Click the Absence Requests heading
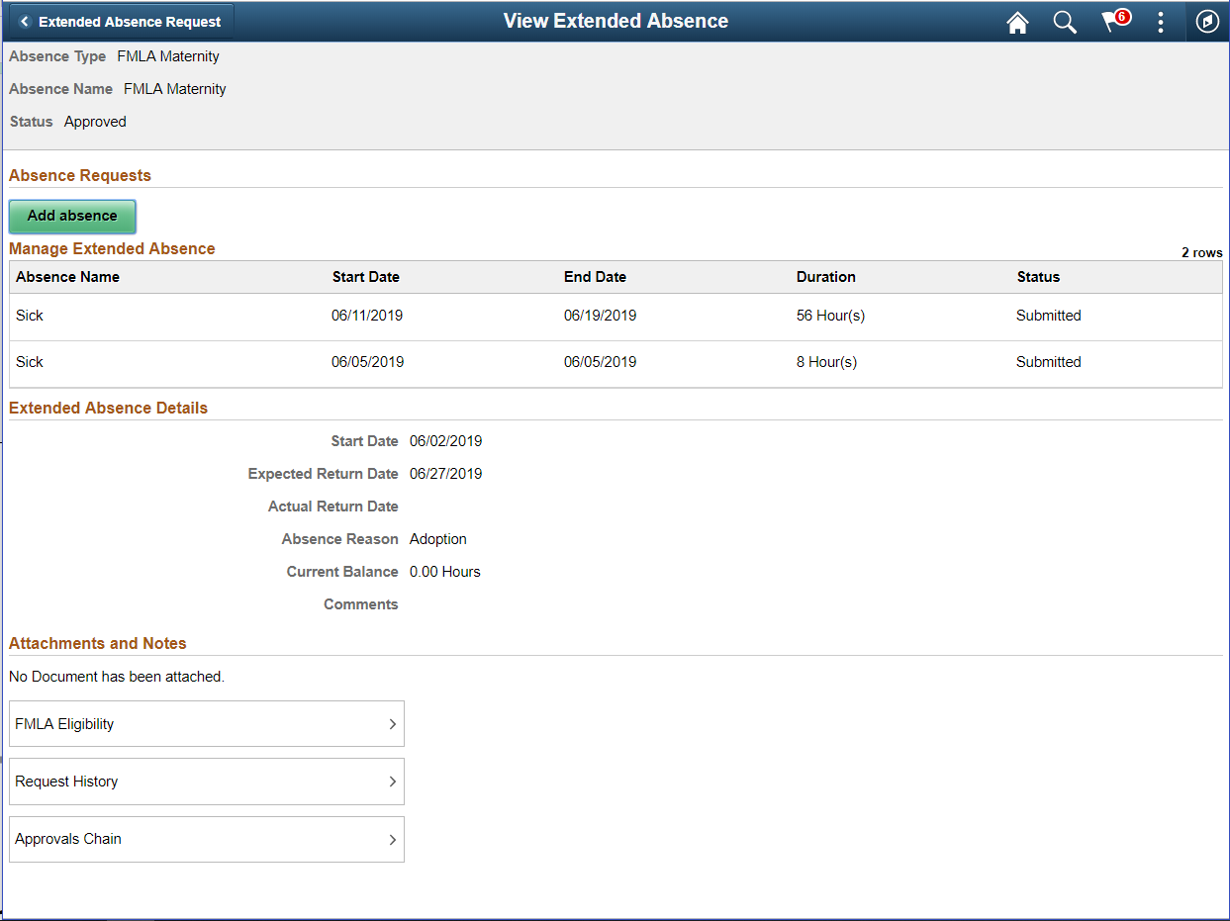This screenshot has height=921, width=1230. (x=80, y=175)
